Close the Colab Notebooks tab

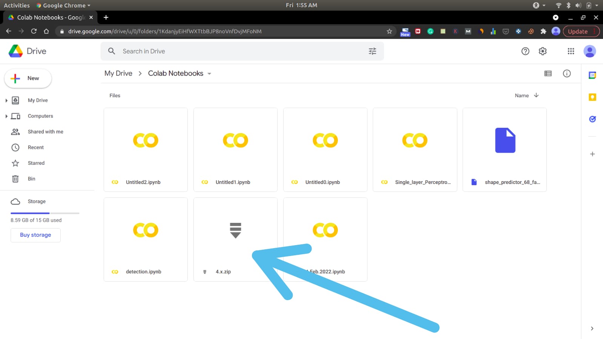pyautogui.click(x=91, y=17)
